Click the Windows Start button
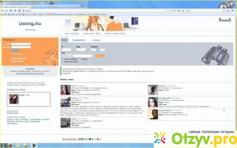 tap(3, 145)
